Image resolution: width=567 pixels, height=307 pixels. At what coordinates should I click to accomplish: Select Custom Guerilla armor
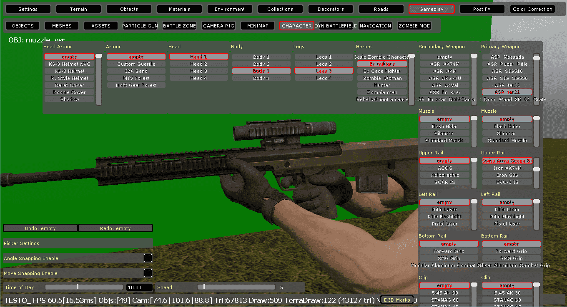136,64
